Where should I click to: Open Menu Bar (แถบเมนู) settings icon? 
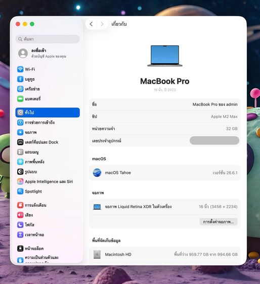pyautogui.click(x=20, y=152)
